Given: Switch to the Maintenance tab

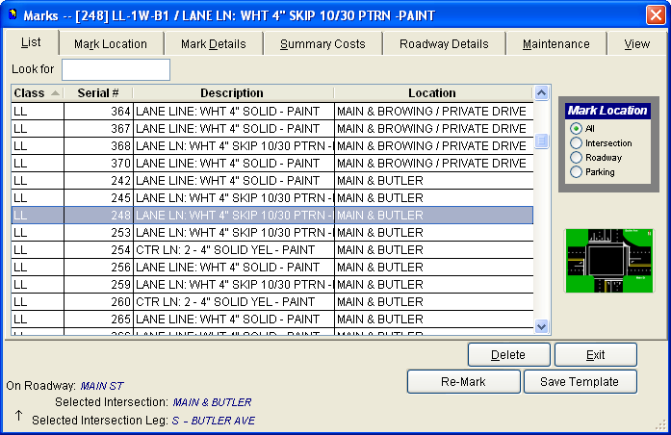Looking at the screenshot, I should pyautogui.click(x=555, y=44).
